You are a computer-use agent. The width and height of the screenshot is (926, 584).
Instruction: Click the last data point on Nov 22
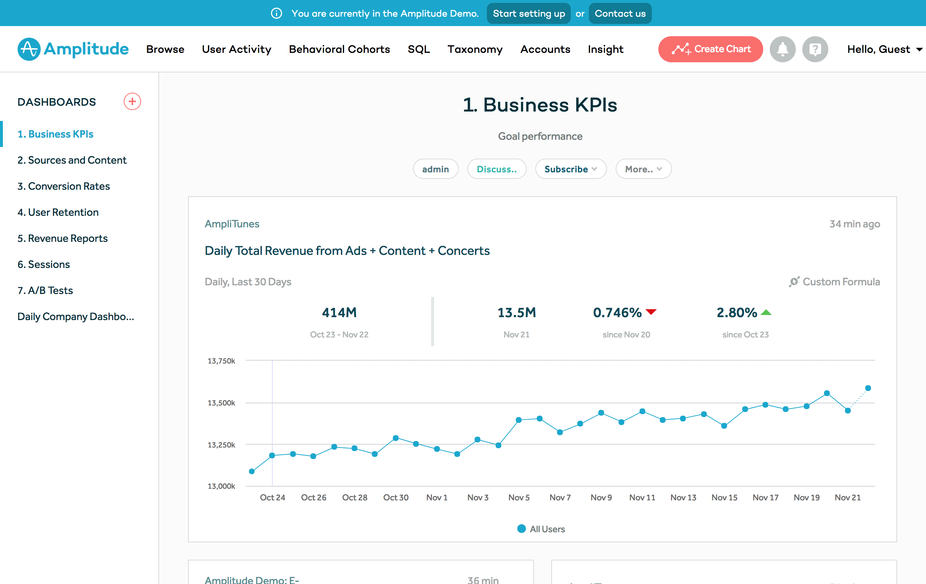coord(868,388)
